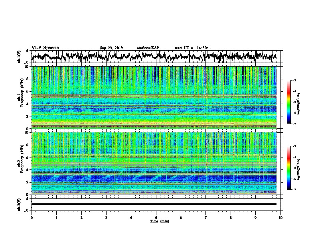Screen dimensions: 316x244
Task: Click the time axis tick label "5"
Action: tap(156, 218)
